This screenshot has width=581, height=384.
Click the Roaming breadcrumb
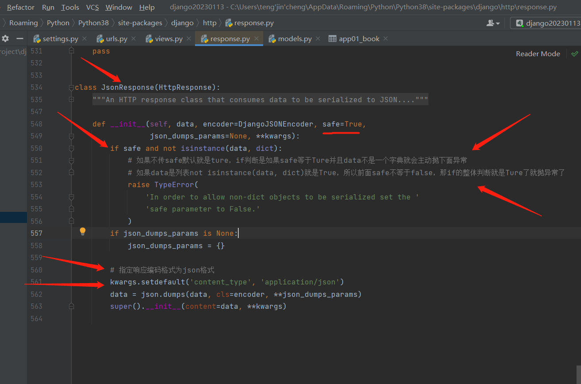[23, 23]
